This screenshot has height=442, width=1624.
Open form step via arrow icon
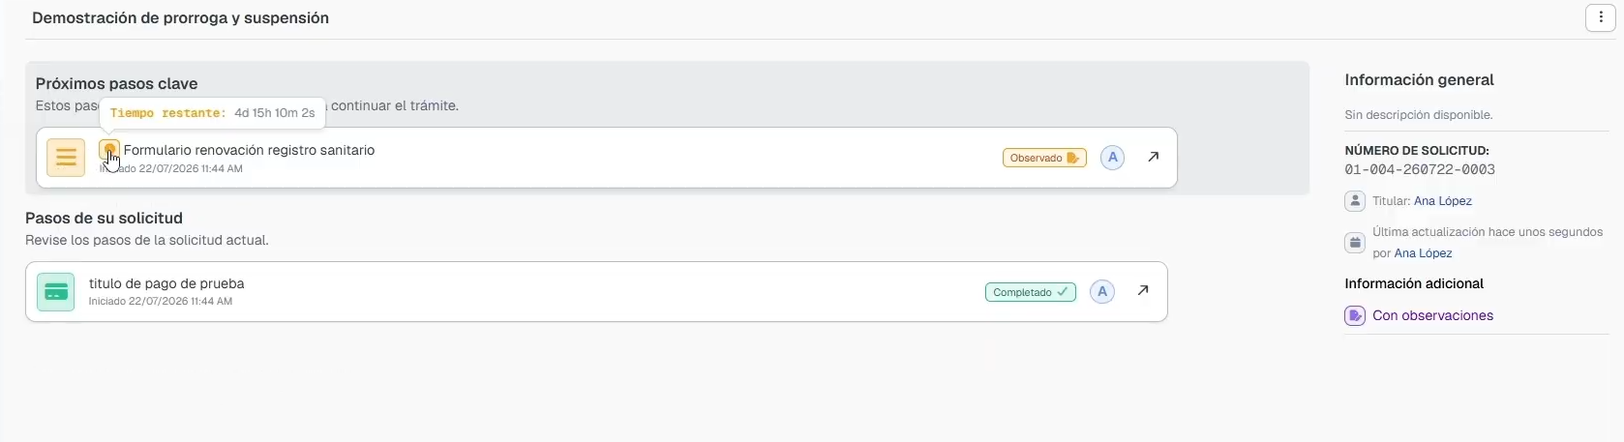[1153, 157]
